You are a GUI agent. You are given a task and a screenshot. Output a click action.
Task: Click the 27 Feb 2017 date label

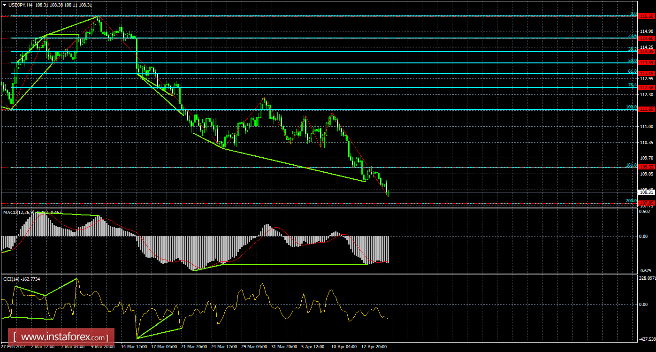pos(12,347)
